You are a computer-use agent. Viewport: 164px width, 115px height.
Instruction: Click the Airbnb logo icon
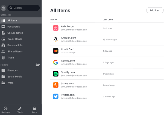[x=55, y=28]
